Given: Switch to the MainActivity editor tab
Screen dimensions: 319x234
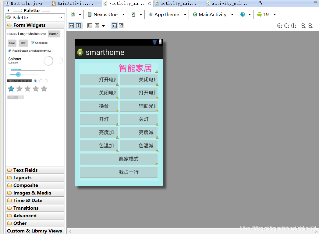Looking at the screenshot, I should tap(73, 3).
